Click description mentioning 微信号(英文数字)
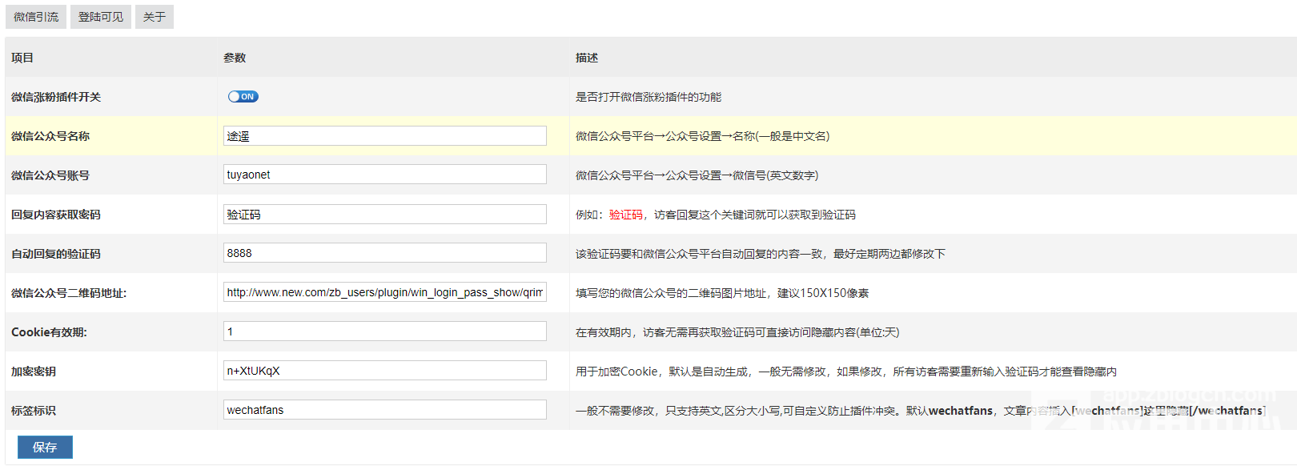Image resolution: width=1297 pixels, height=474 pixels. point(697,175)
